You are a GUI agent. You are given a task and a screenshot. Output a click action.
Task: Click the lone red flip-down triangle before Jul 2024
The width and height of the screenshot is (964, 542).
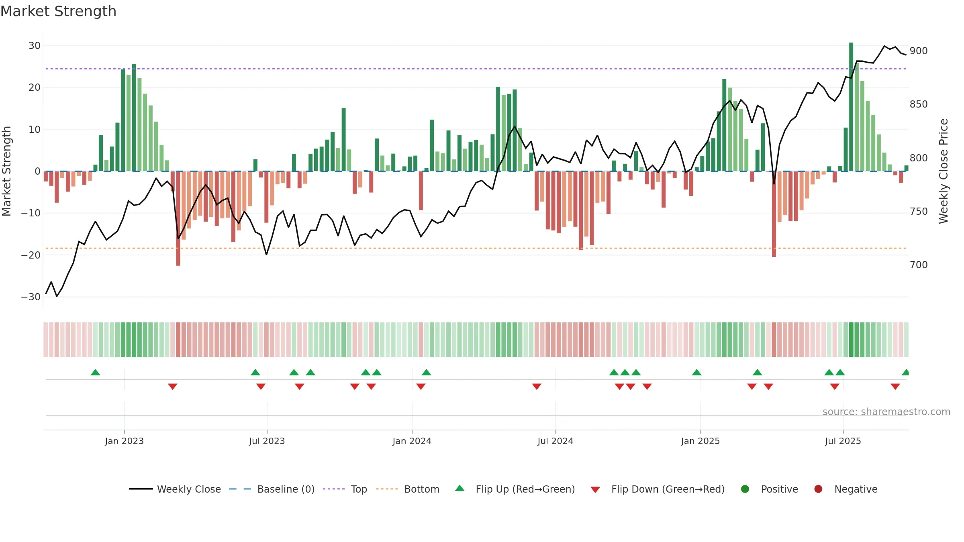(537, 387)
